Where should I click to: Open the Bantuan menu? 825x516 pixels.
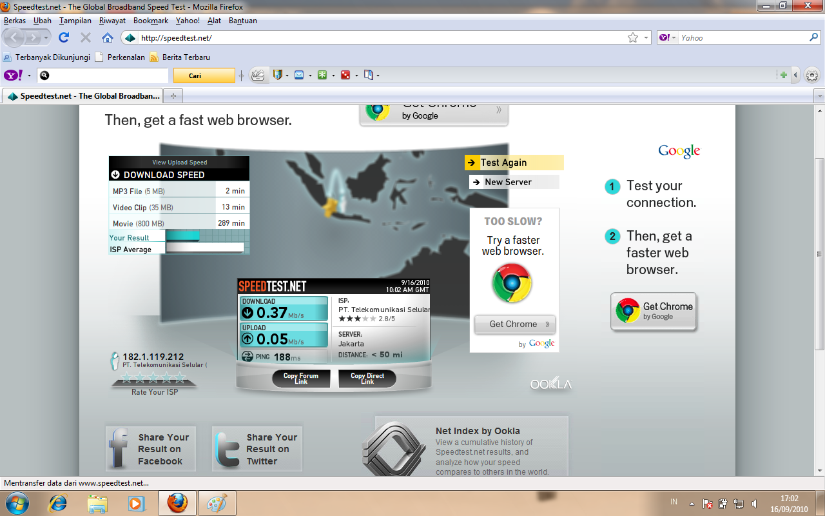tap(242, 21)
